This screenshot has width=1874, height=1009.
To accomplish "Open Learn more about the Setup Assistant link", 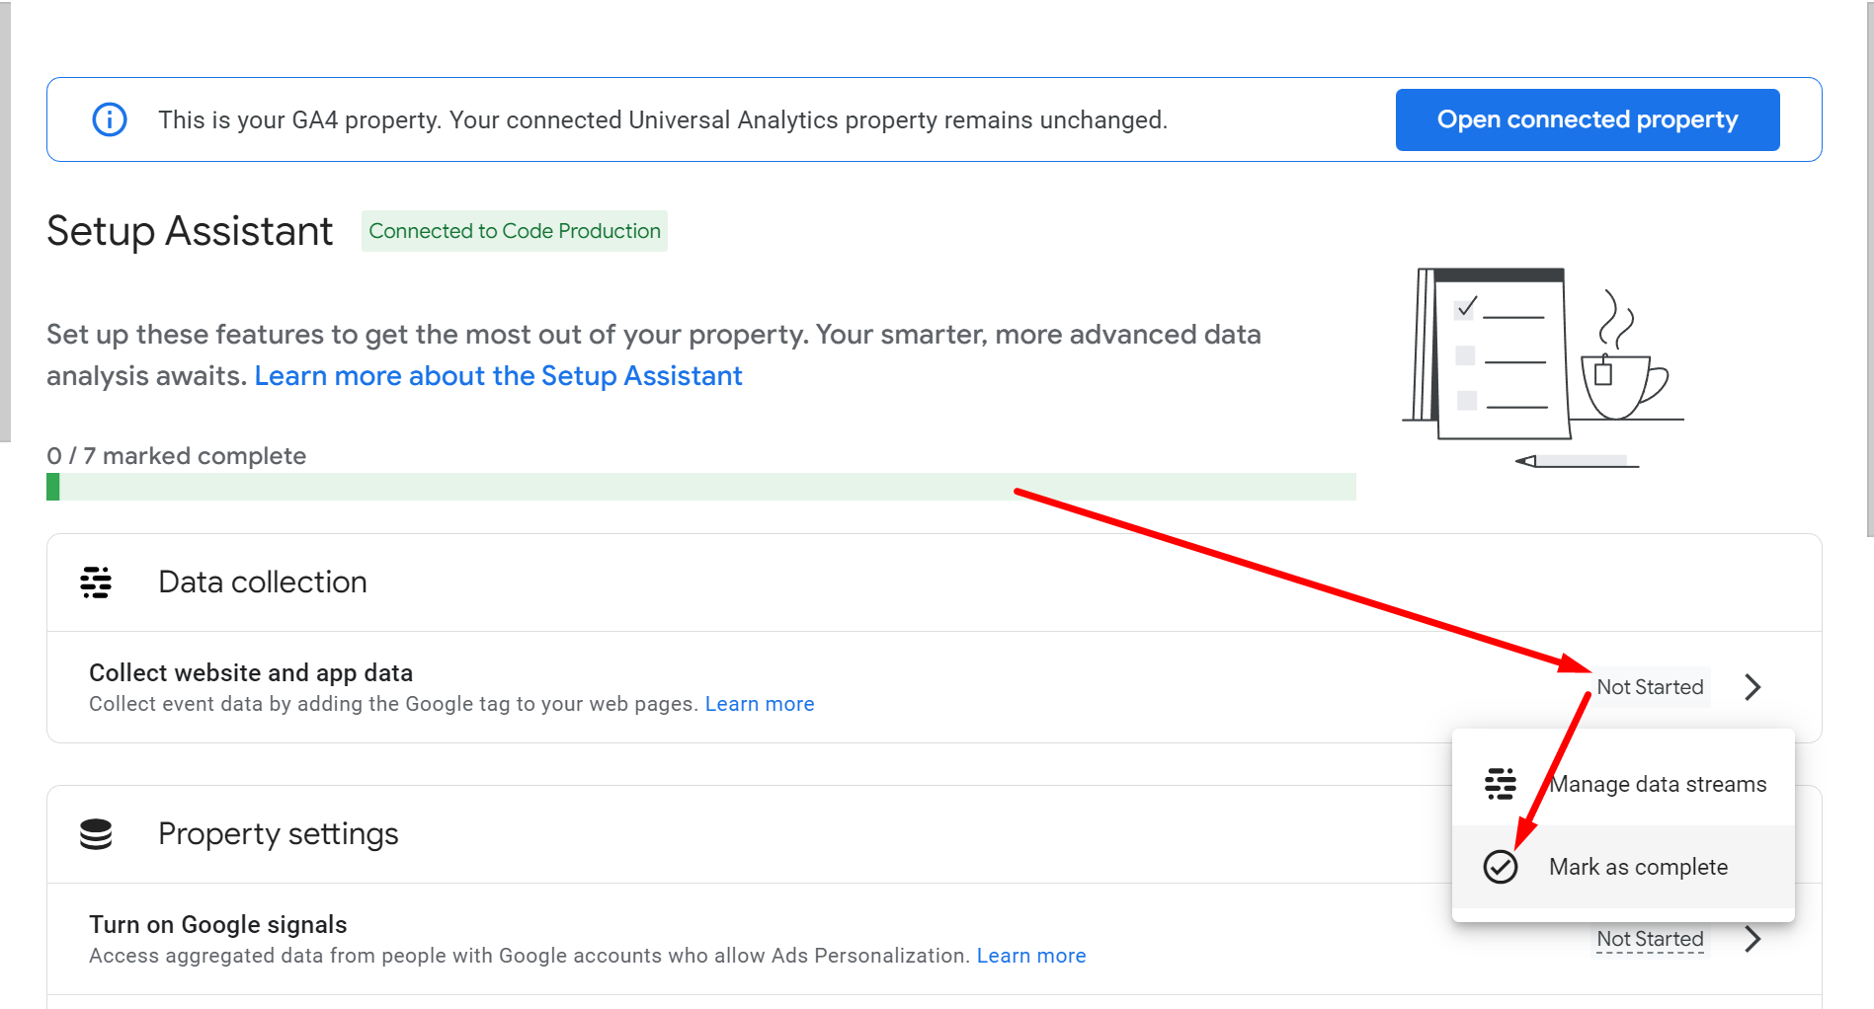I will pyautogui.click(x=498, y=376).
